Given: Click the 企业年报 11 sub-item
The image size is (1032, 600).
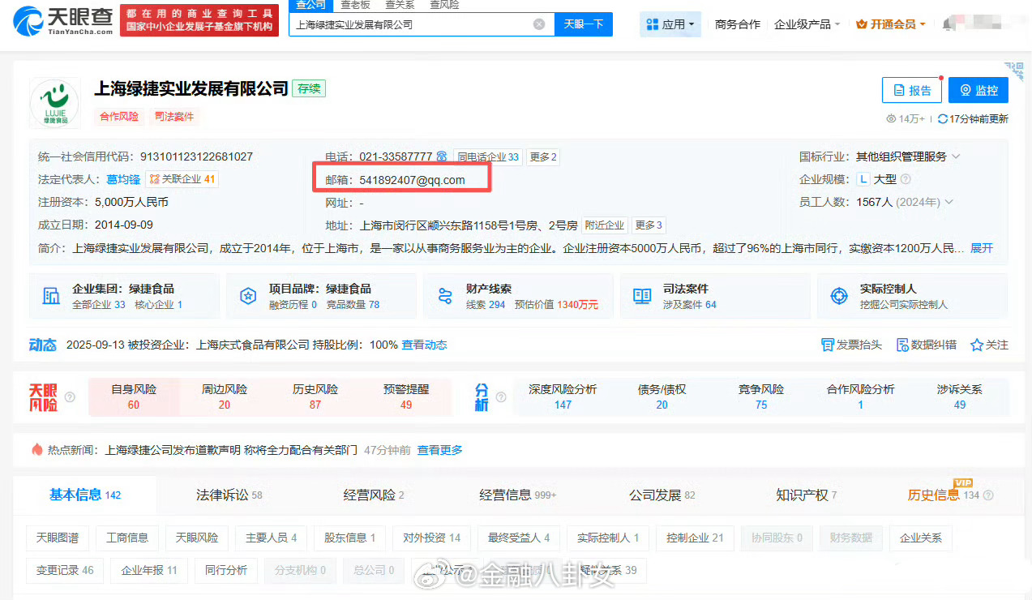Looking at the screenshot, I should (x=149, y=570).
